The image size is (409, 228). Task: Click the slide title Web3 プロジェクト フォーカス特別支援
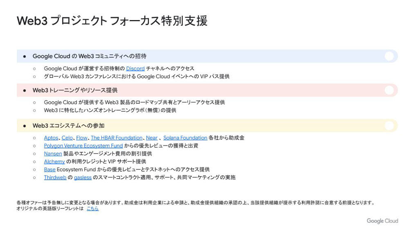[112, 21]
